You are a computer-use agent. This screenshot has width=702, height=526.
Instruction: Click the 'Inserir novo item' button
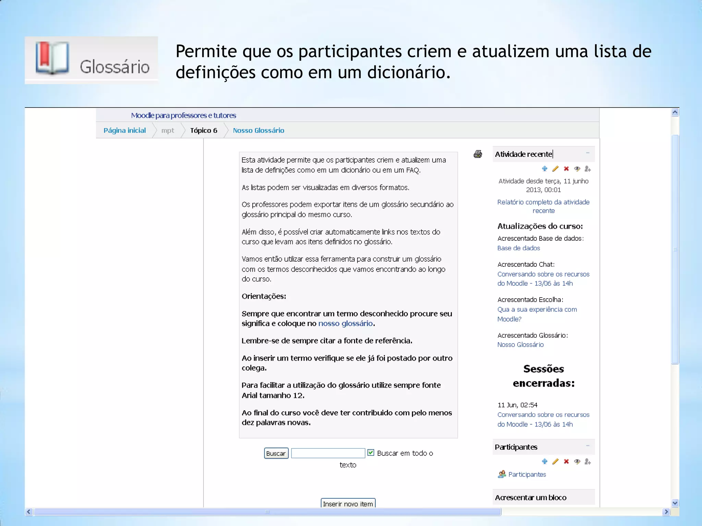(348, 503)
